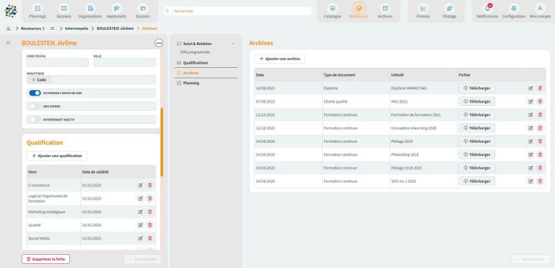Viewport: 555px width, 268px height.
Task: Open the Apprenants module icon
Action: point(117,8)
